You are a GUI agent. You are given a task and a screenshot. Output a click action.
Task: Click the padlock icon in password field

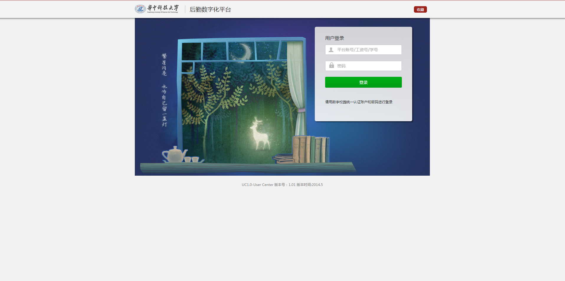(x=331, y=65)
